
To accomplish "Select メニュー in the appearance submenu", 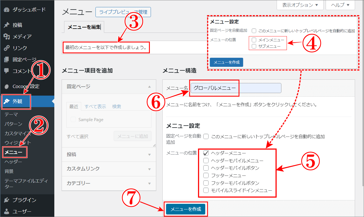I will coord(13,152).
